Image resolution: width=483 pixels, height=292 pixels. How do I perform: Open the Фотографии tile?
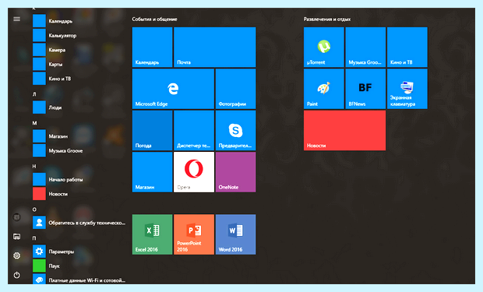point(235,89)
